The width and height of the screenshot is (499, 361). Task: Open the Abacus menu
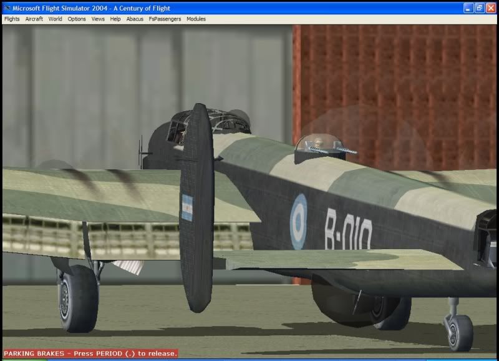(135, 19)
